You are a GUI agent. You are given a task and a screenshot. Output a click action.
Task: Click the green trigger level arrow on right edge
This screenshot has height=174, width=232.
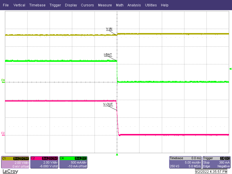[x=230, y=69]
